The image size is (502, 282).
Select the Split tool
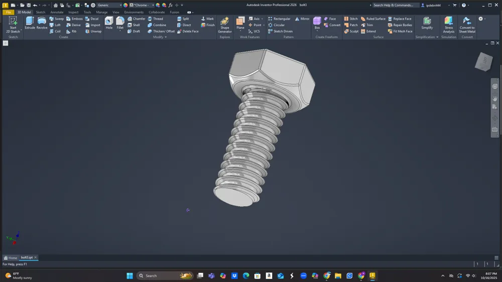tap(183, 19)
